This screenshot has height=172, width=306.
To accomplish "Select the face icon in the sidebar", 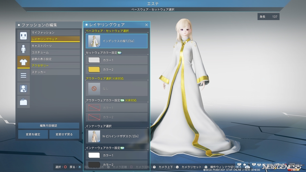I will (23, 36).
